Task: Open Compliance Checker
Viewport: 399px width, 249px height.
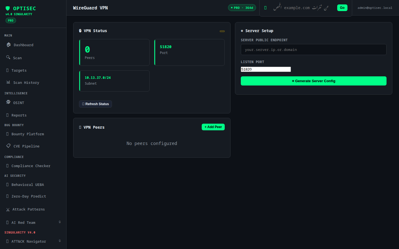Action: (x=33, y=166)
